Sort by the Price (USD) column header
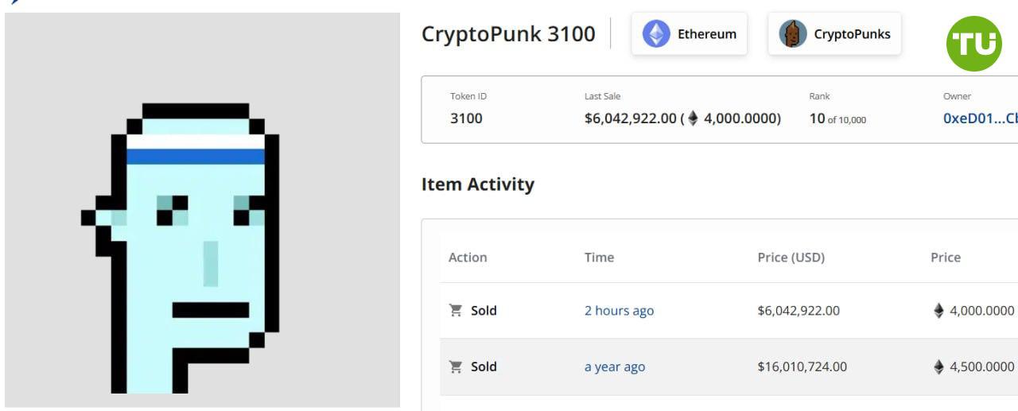The image size is (1018, 411). coord(791,258)
